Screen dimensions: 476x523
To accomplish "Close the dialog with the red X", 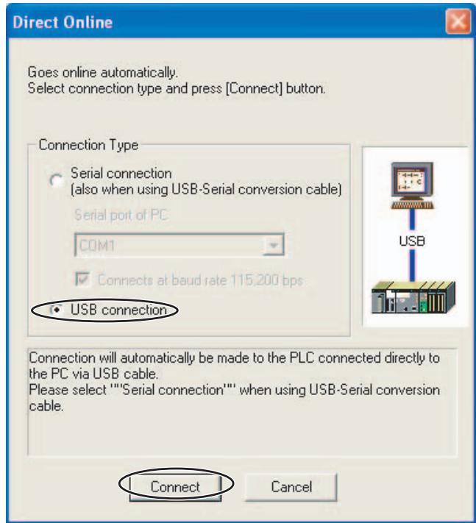I will [x=458, y=21].
